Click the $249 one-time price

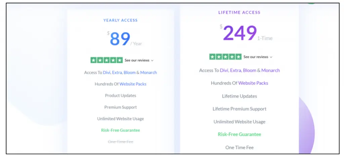tap(240, 33)
